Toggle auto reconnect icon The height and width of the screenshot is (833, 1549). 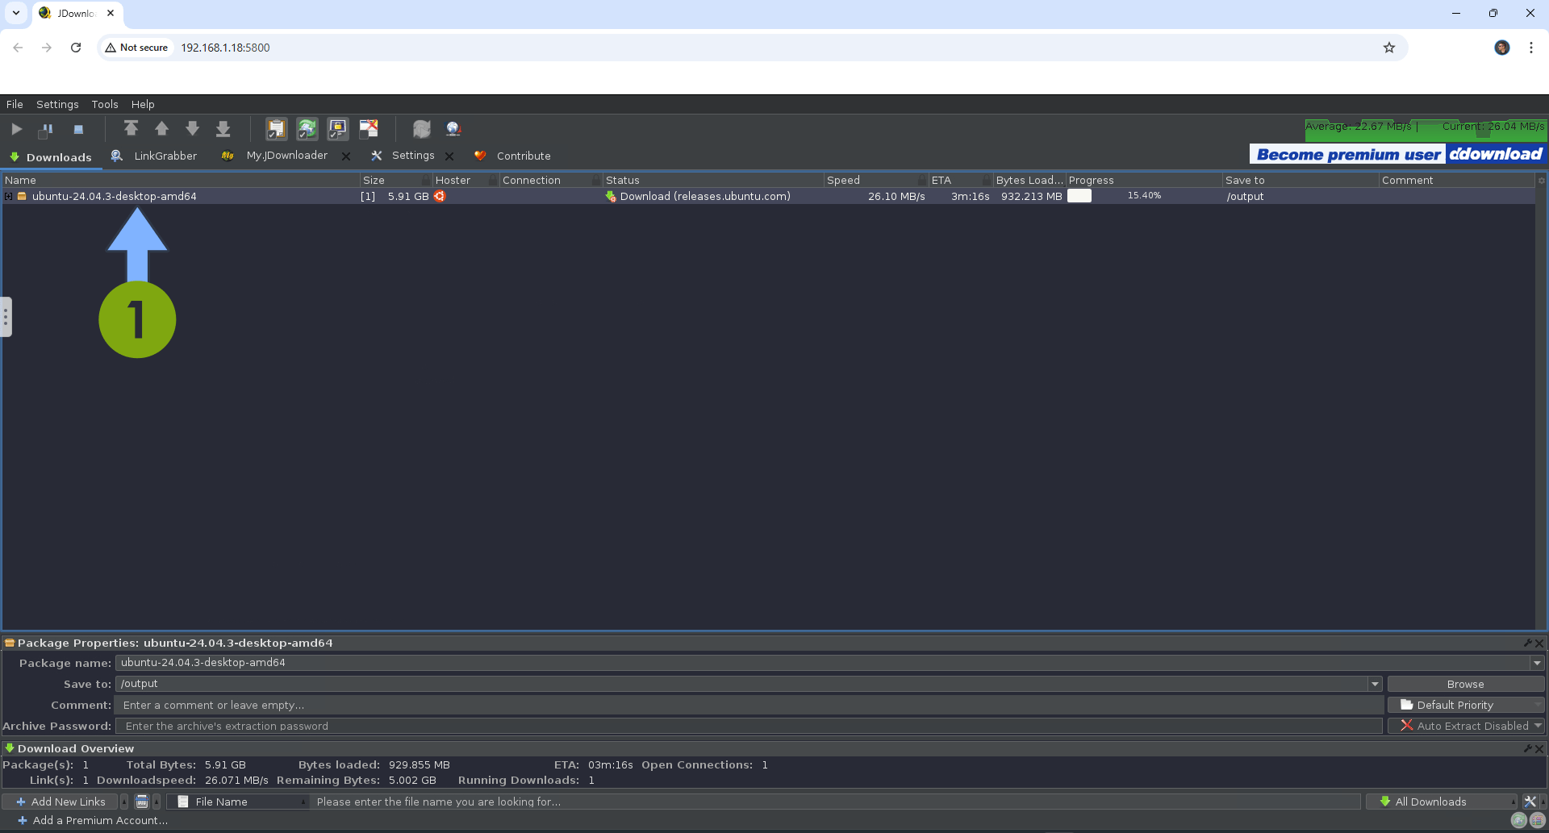307,128
